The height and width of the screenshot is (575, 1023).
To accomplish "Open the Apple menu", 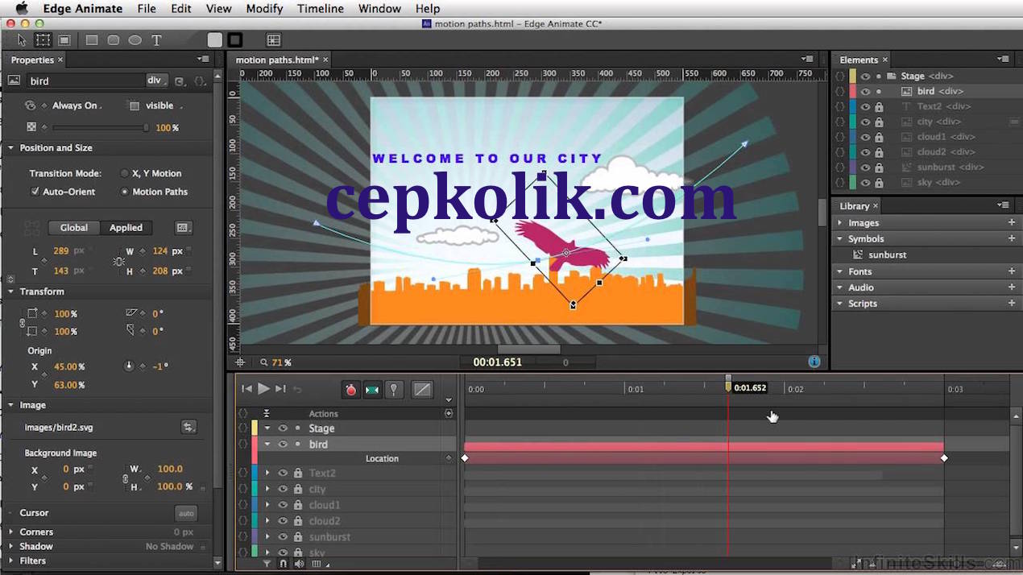I will coord(22,9).
